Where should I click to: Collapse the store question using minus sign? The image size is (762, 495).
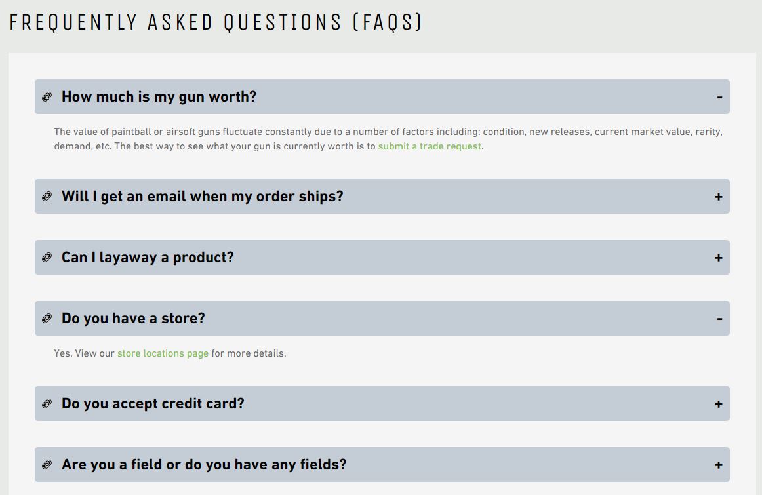pos(719,319)
